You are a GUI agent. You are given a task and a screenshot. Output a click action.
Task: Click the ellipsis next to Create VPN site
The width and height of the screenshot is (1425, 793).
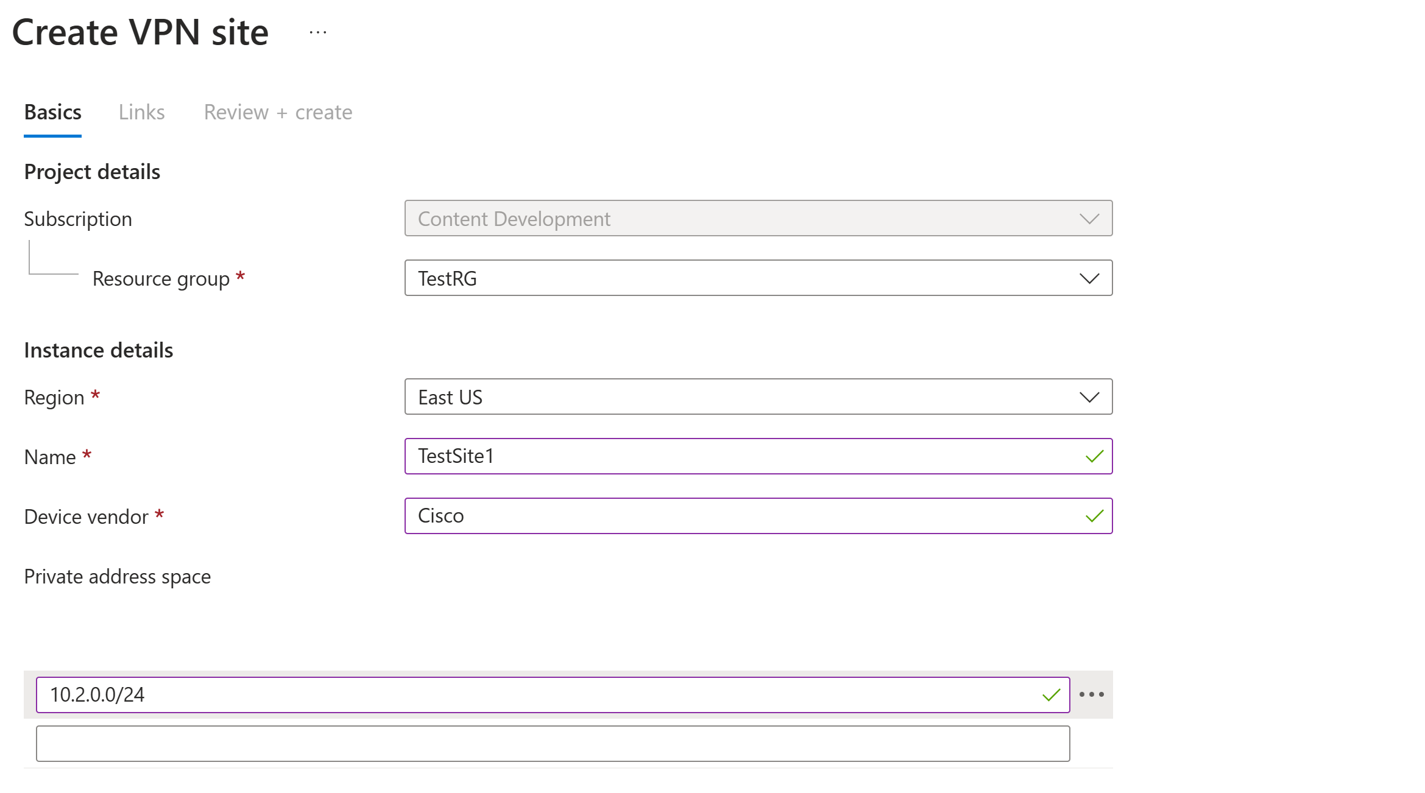[x=317, y=32]
